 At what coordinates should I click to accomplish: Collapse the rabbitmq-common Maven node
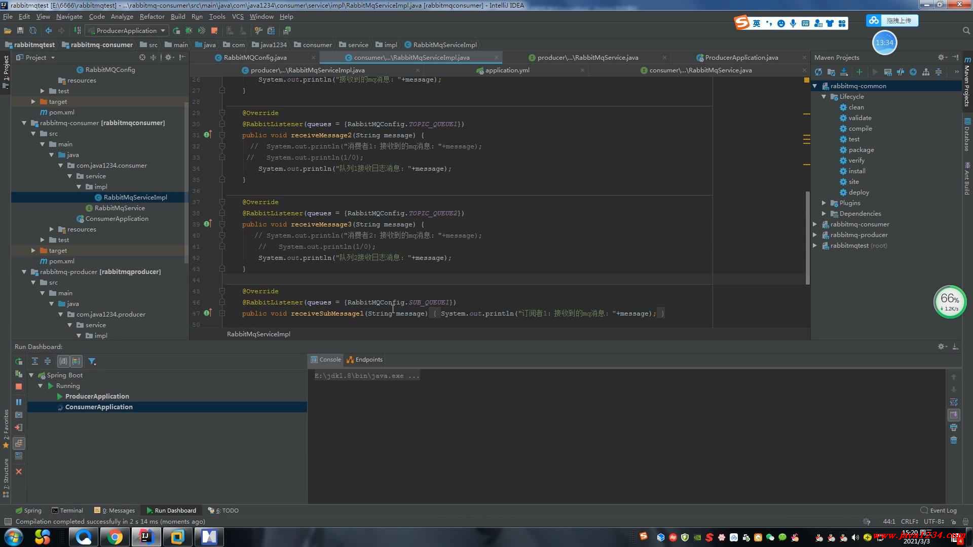tap(815, 86)
